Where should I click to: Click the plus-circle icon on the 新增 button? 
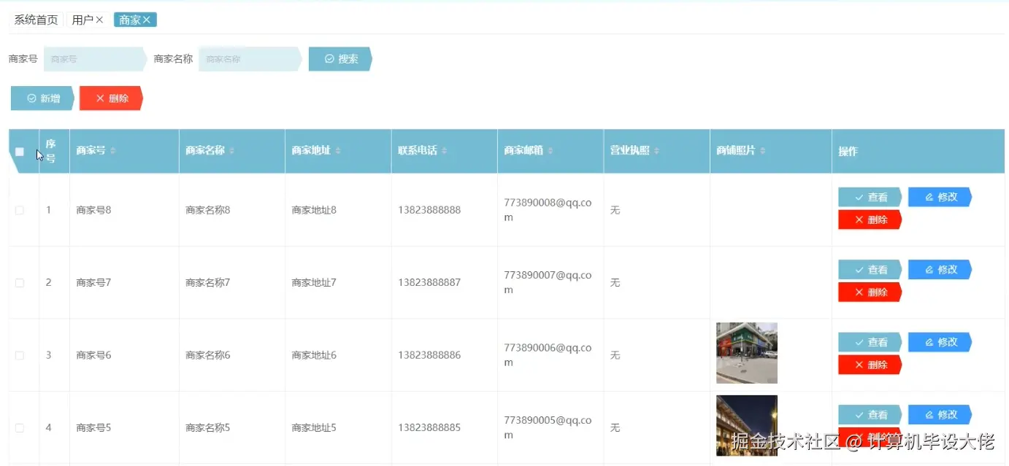[31, 98]
